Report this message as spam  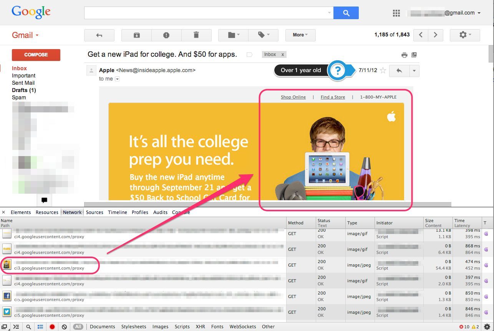166,35
